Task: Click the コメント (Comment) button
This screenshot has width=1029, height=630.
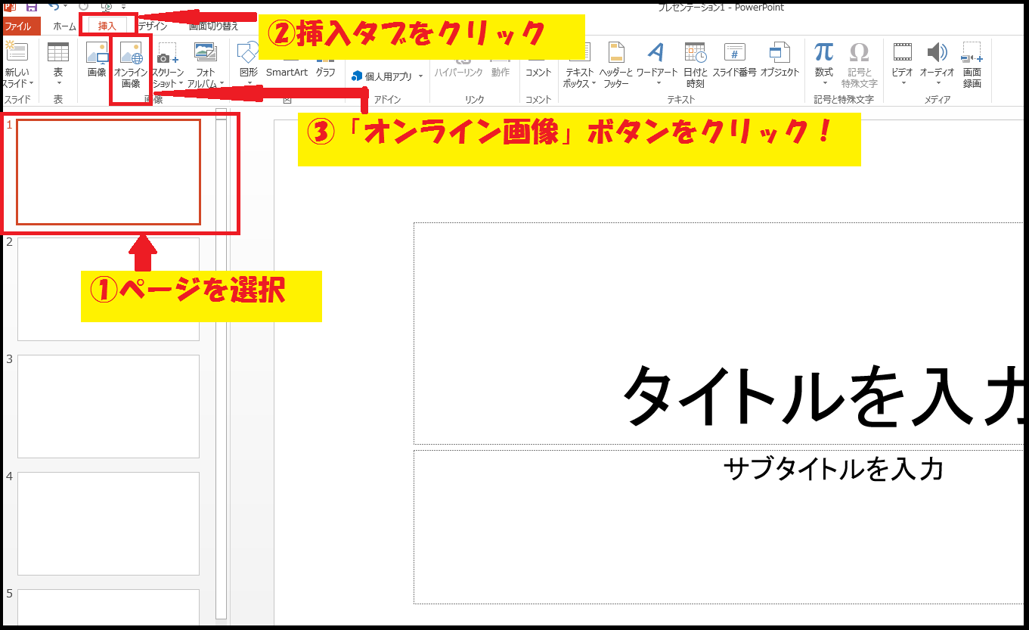Action: tap(538, 73)
